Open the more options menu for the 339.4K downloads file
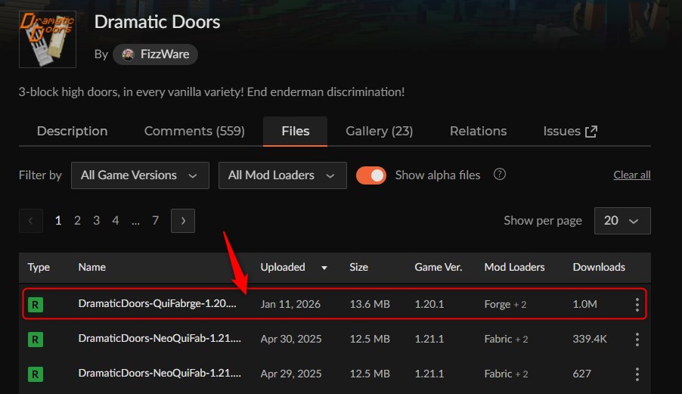 coord(637,340)
